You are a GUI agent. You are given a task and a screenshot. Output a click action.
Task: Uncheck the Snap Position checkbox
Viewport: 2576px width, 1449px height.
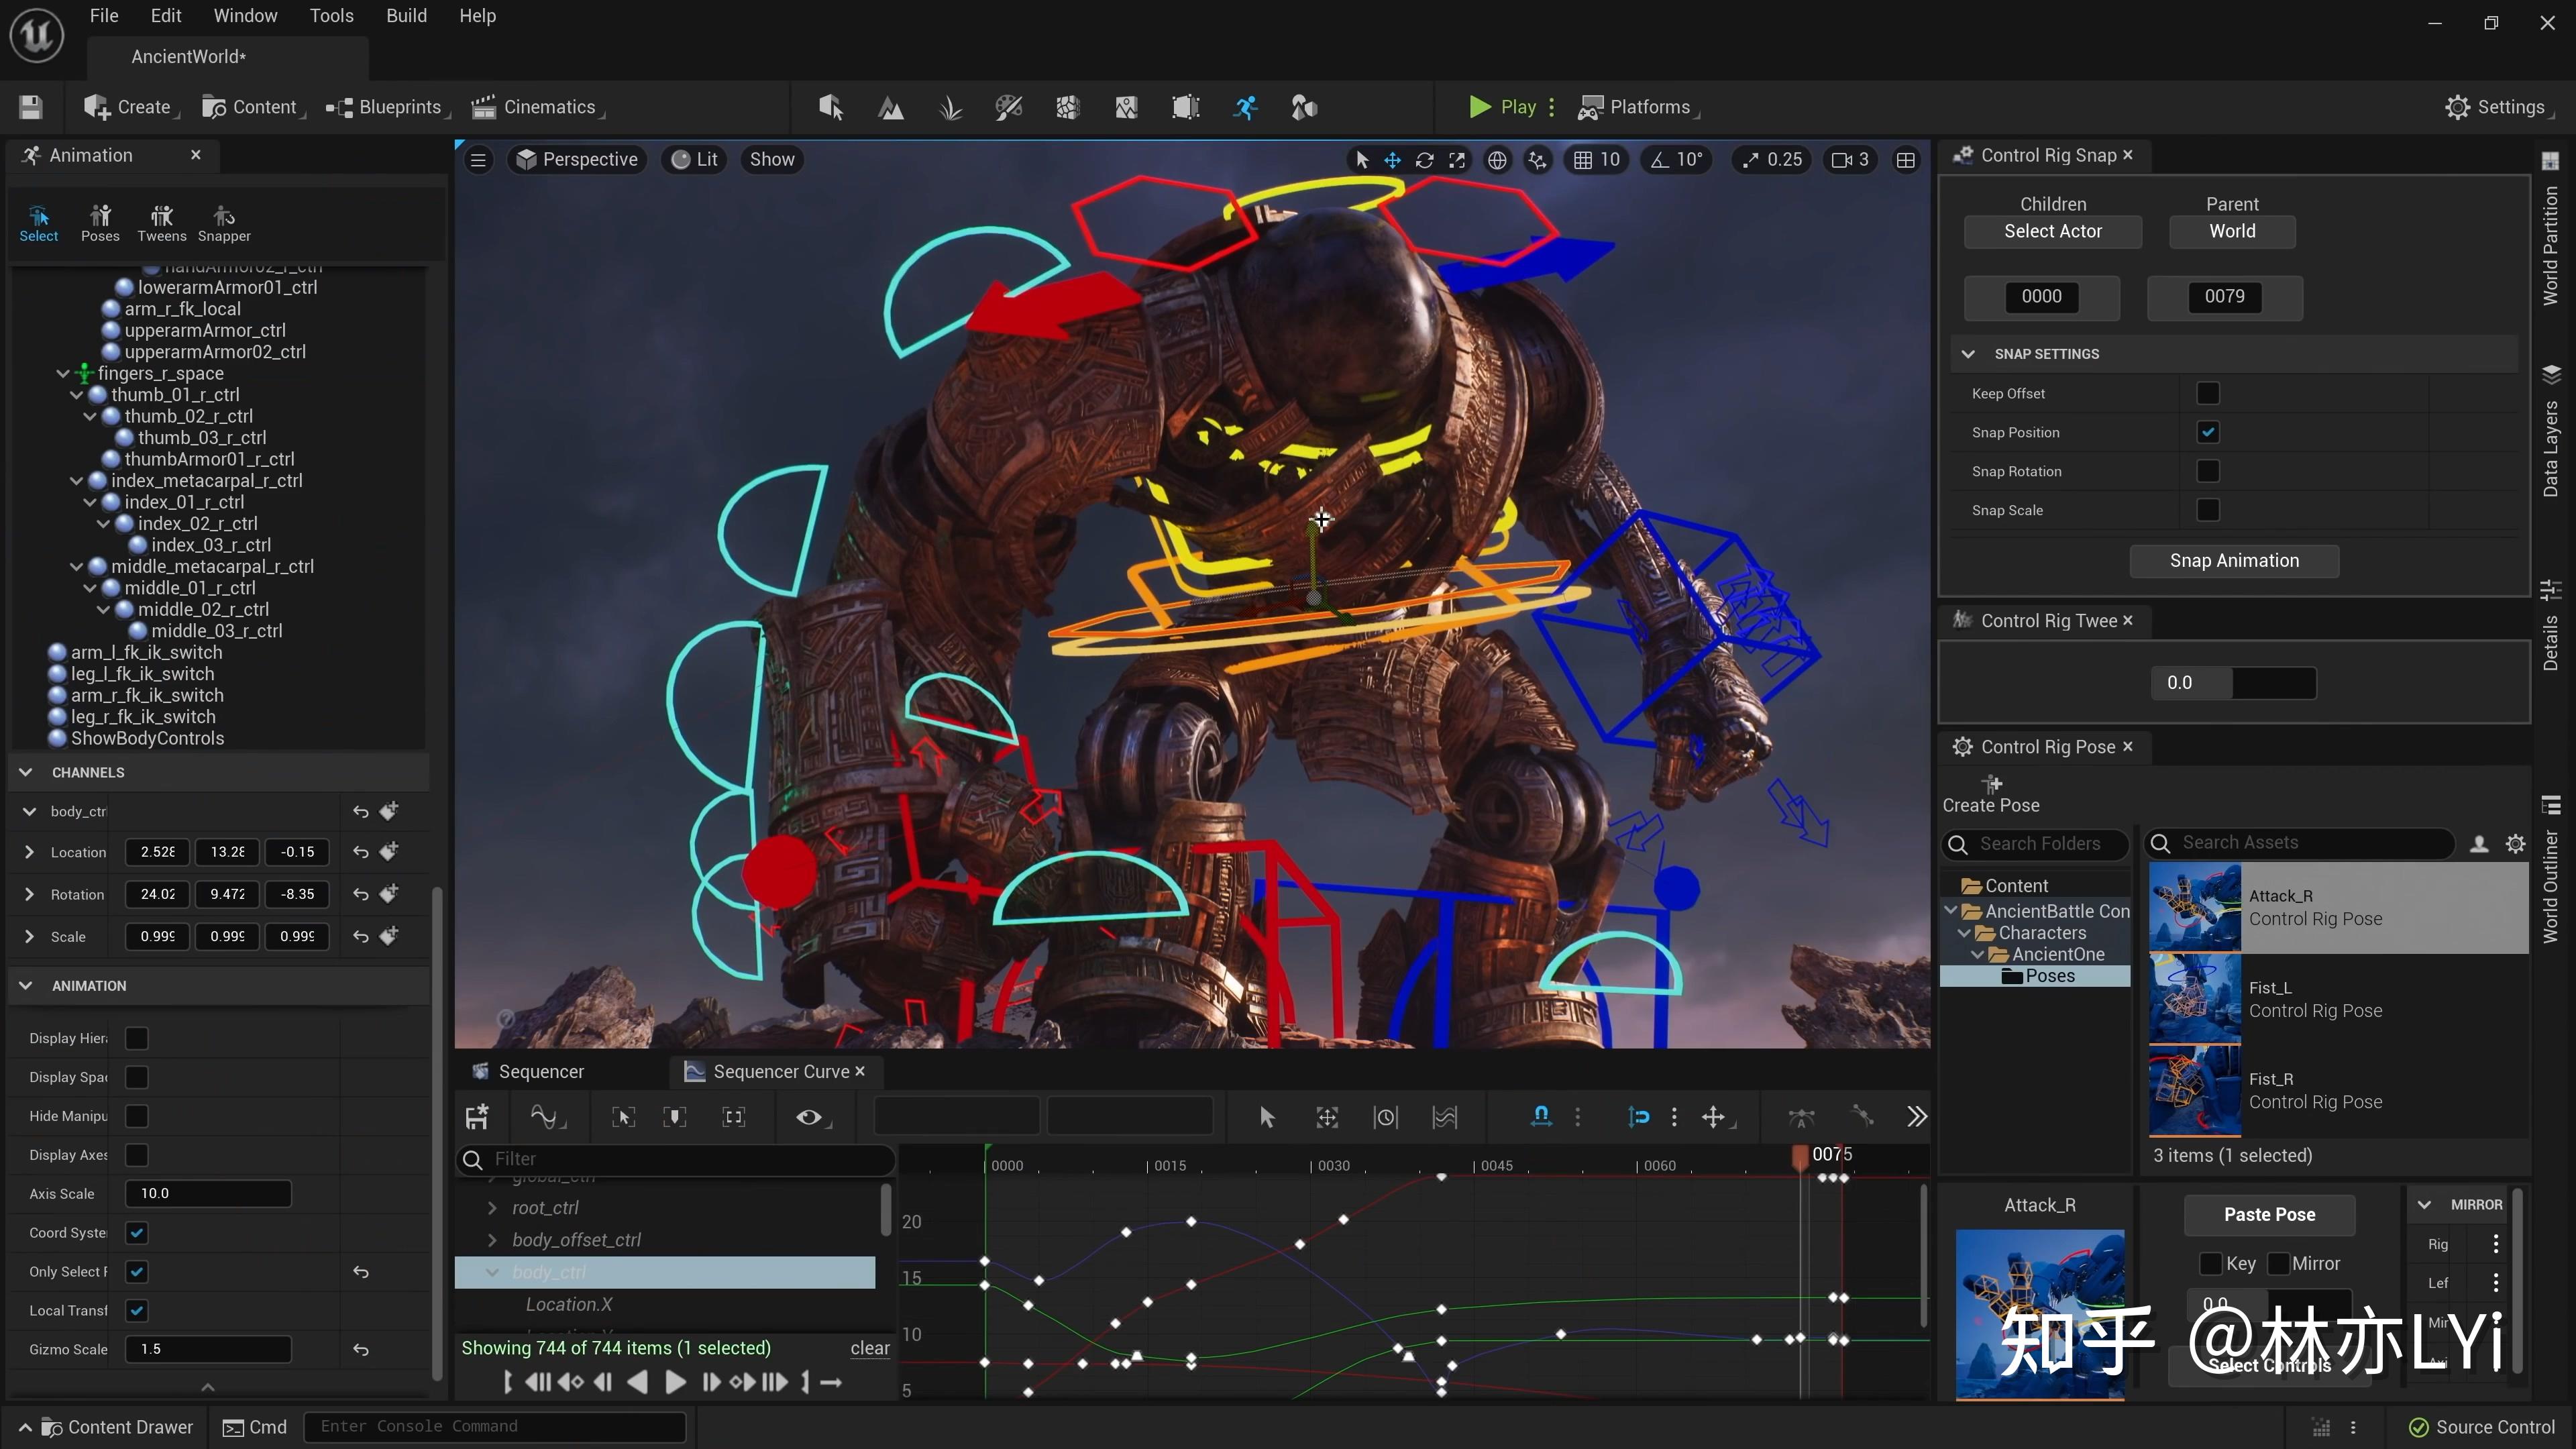[2208, 432]
